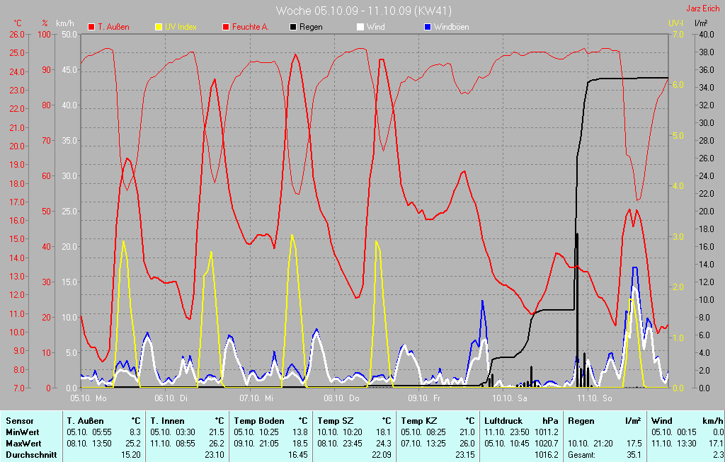Click the blue Windböen legend swatch

click(x=428, y=27)
